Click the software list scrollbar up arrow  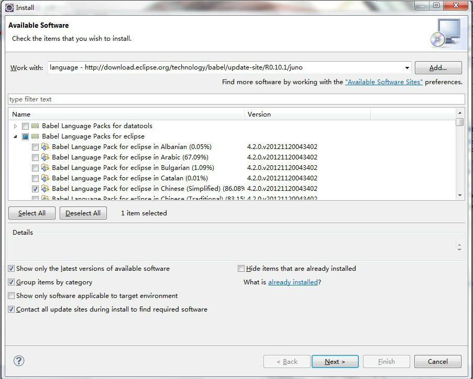tap(460, 113)
